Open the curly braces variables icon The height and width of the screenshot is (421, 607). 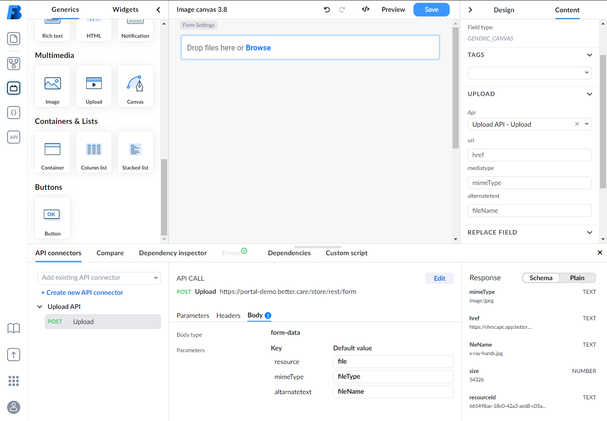[14, 113]
